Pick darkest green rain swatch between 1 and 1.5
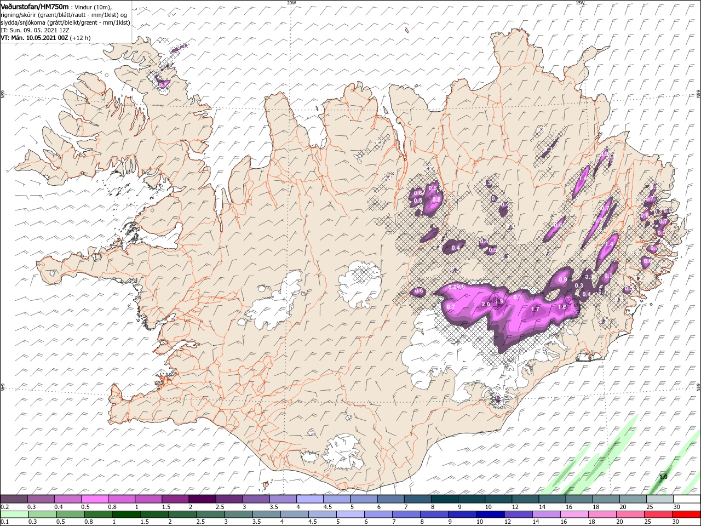 click(126, 514)
